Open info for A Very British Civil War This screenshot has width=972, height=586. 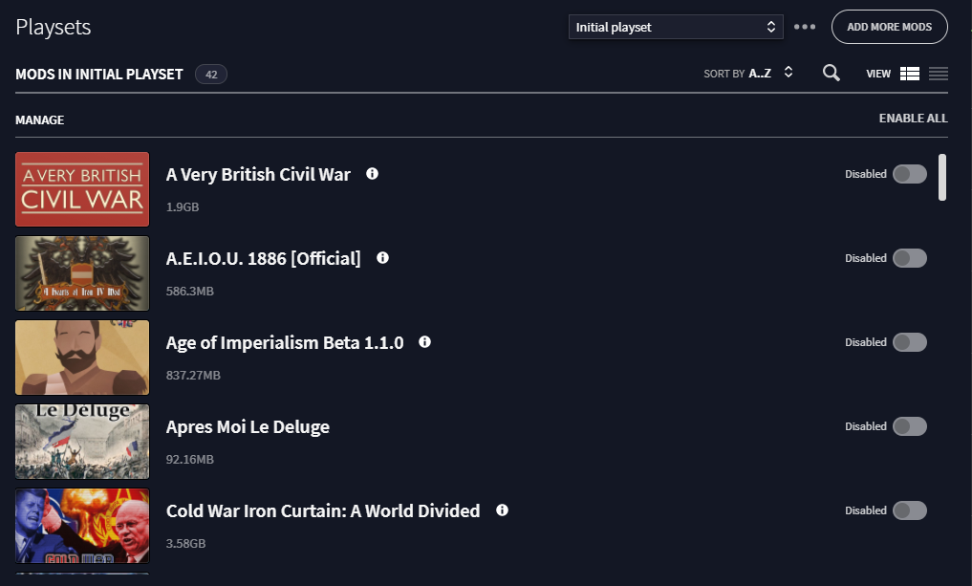[x=372, y=174]
